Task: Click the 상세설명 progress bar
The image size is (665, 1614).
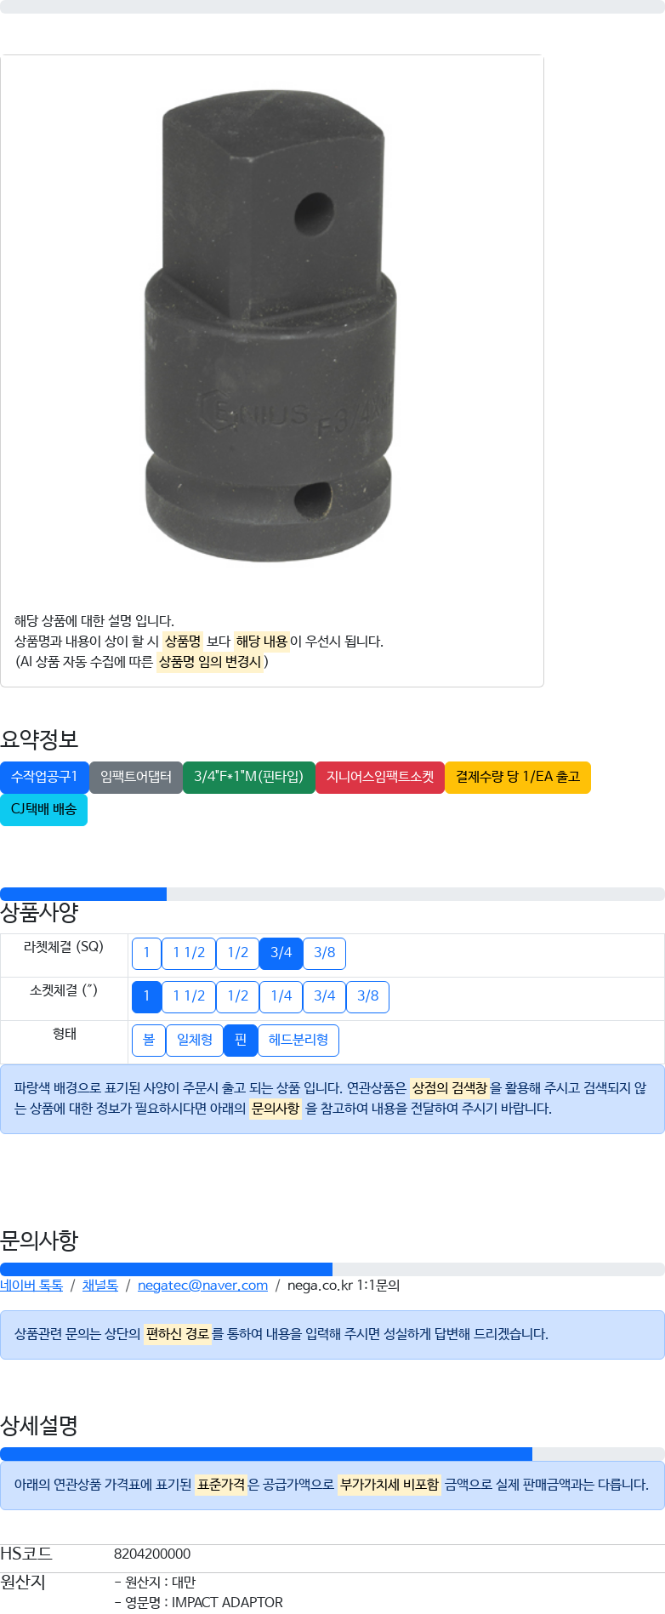Action: (332, 1454)
